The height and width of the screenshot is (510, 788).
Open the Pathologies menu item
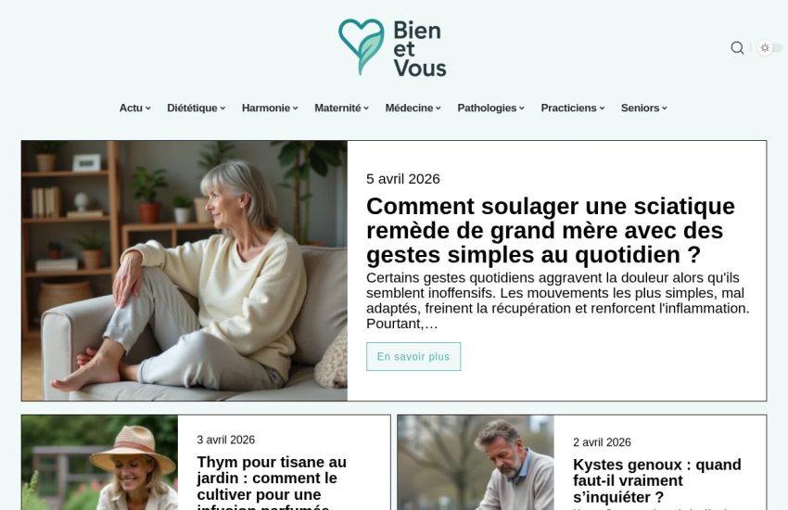click(x=490, y=108)
